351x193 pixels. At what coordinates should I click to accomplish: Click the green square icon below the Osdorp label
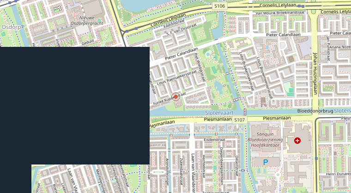(3, 34)
